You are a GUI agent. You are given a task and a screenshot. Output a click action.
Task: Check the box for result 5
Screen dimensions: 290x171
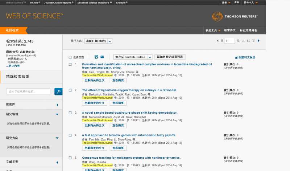click(70, 158)
